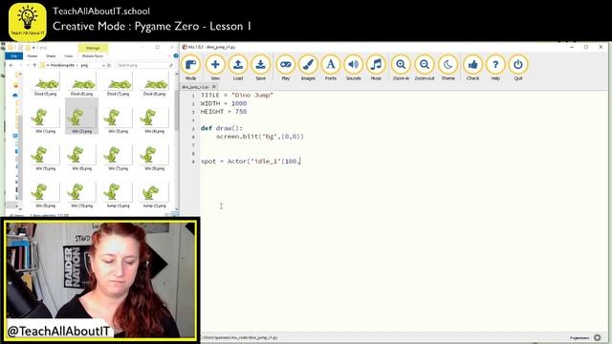612x344 pixels.
Task: Click the spot = Actor('idle_1' line
Action: point(251,161)
